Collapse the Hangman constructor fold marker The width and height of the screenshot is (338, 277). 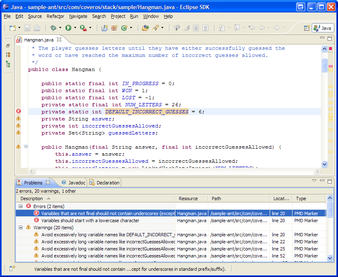(x=26, y=147)
